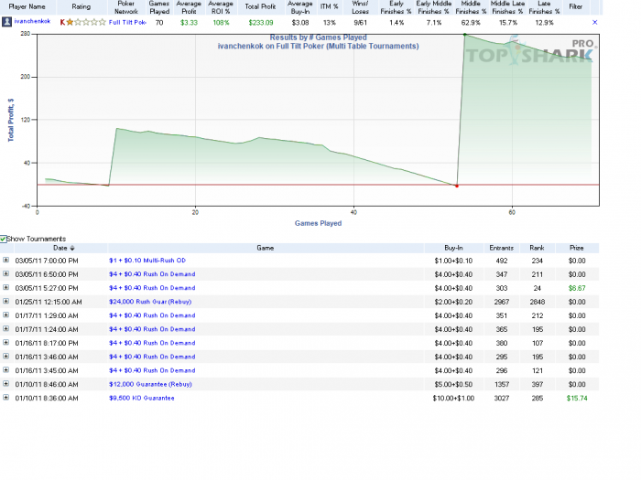
Task: Open the $12,000 Guarantee (Rebuy) game
Action: [x=150, y=384]
